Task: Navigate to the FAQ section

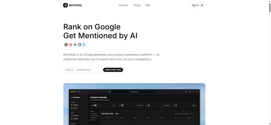Action: point(147,5)
